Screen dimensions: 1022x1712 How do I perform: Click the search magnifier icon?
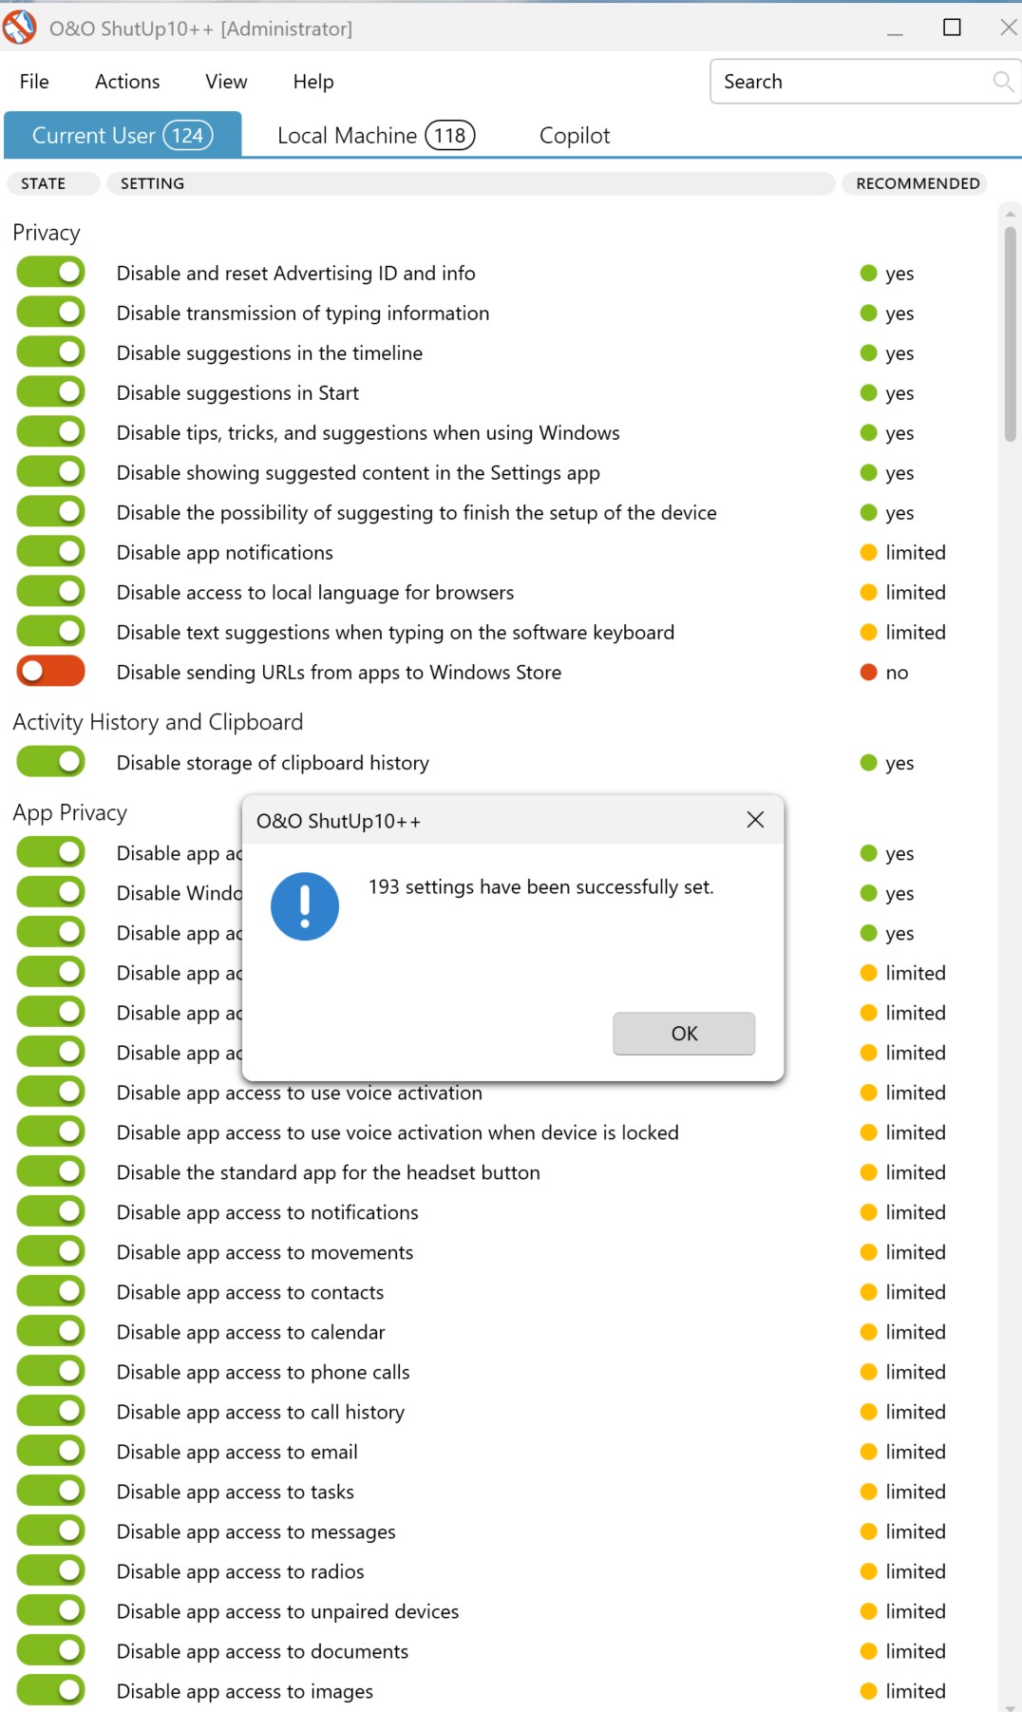click(1002, 82)
